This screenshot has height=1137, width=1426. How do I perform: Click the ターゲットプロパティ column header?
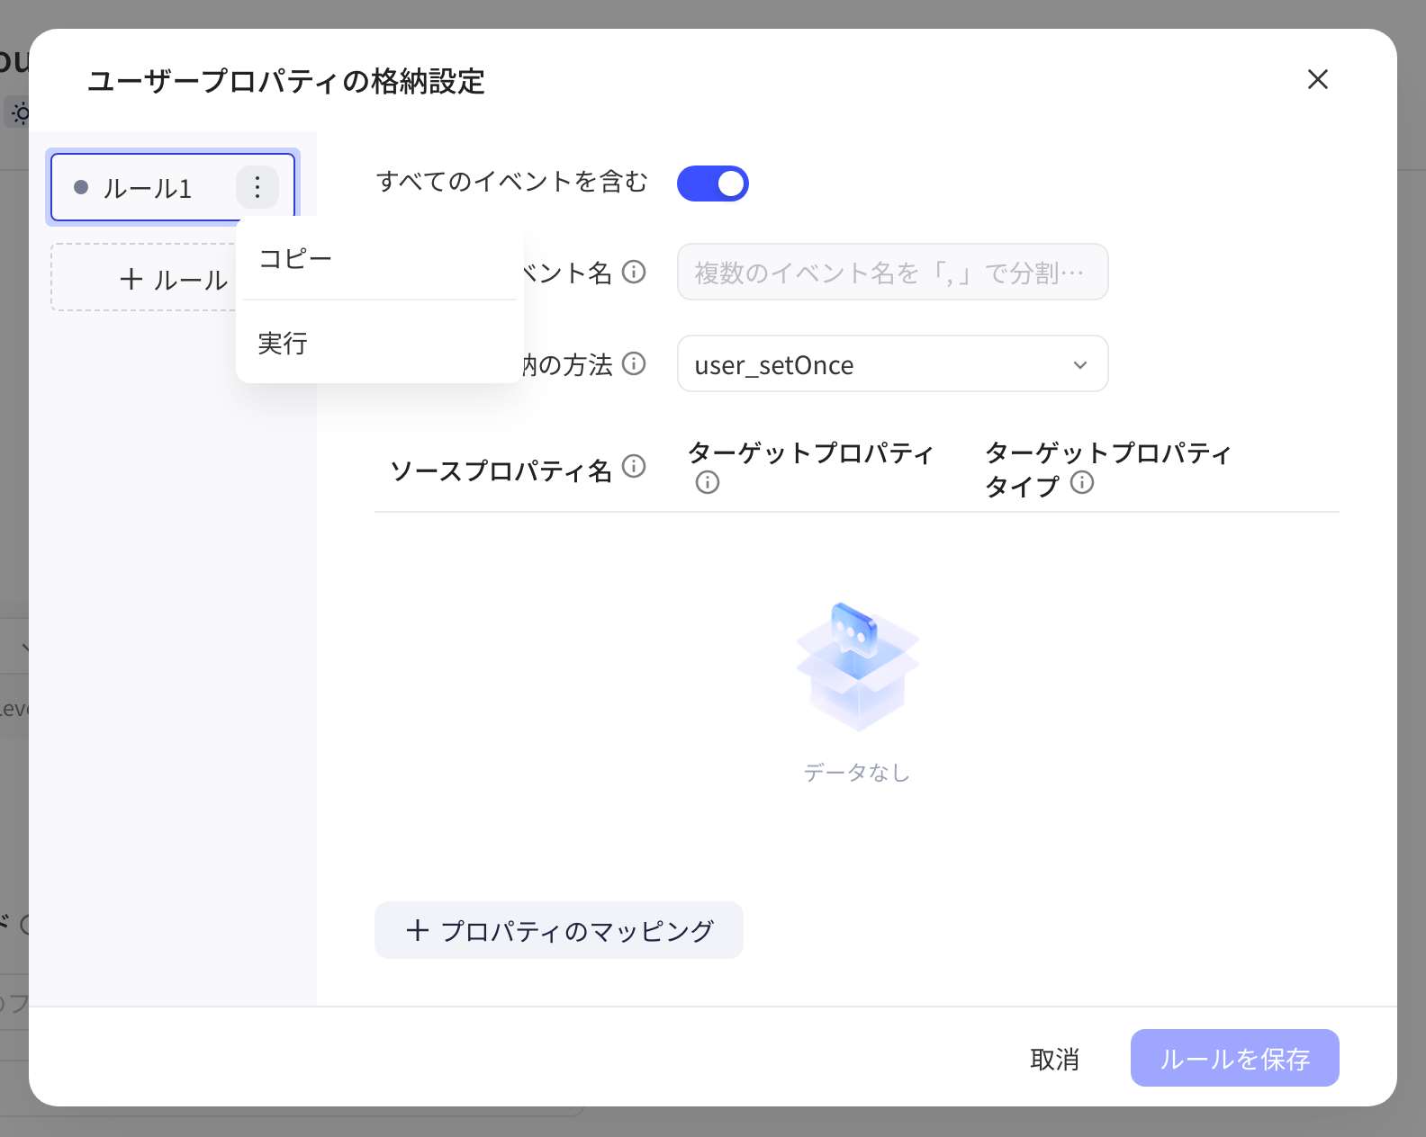[x=811, y=452]
